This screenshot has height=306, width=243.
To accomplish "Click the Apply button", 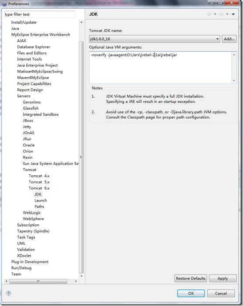I will click(223, 278).
